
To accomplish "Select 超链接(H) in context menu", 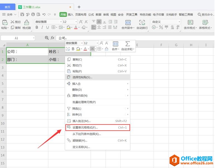I will coord(97,140).
